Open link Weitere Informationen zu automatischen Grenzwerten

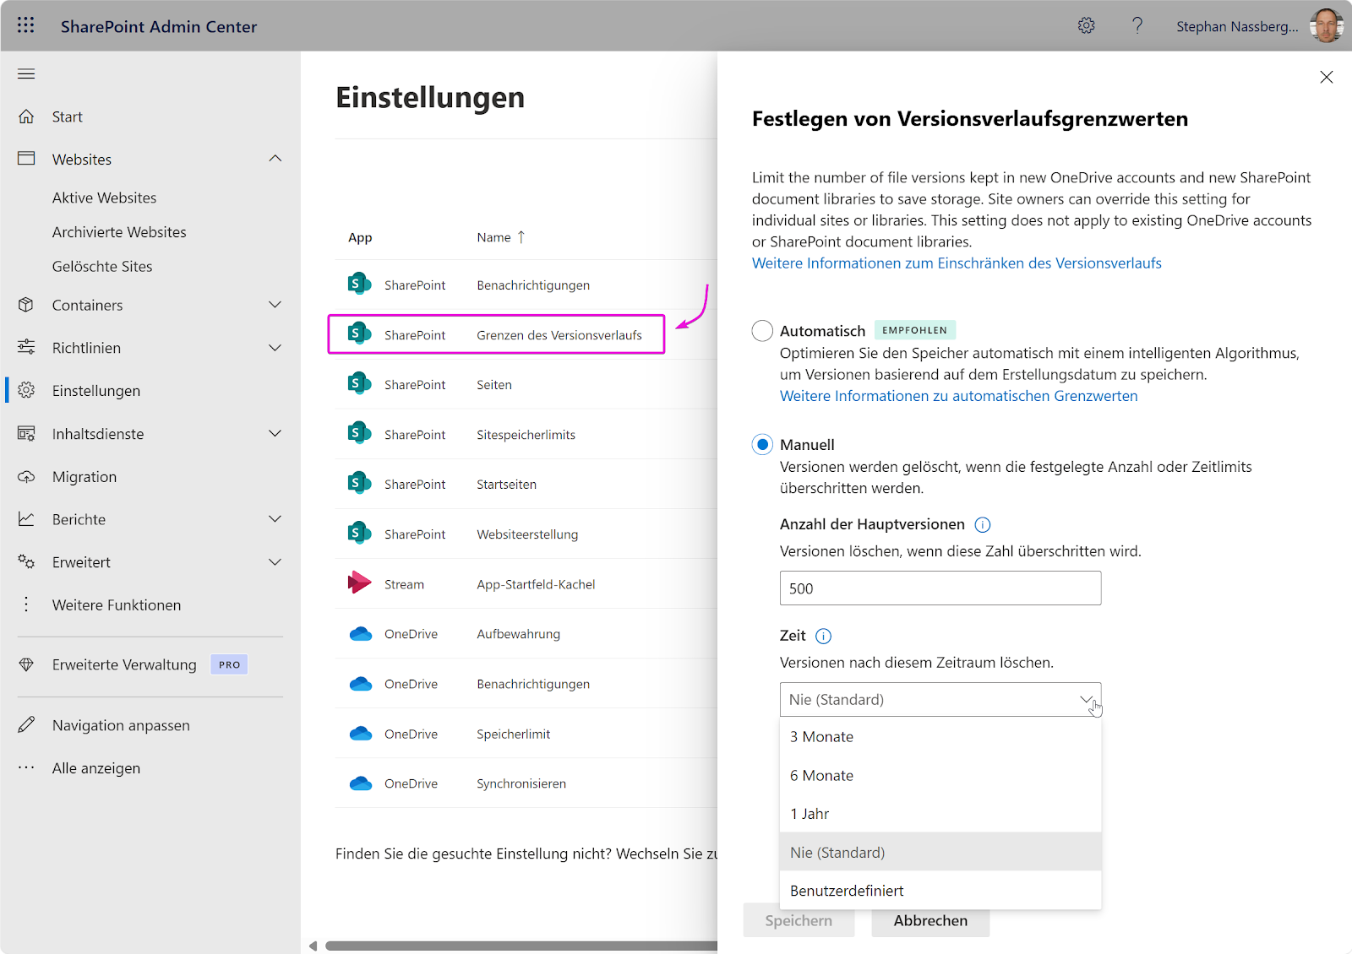tap(958, 396)
